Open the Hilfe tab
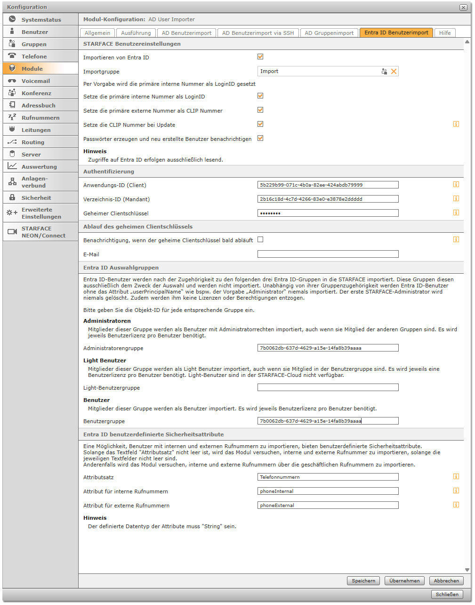The image size is (475, 605). (445, 33)
